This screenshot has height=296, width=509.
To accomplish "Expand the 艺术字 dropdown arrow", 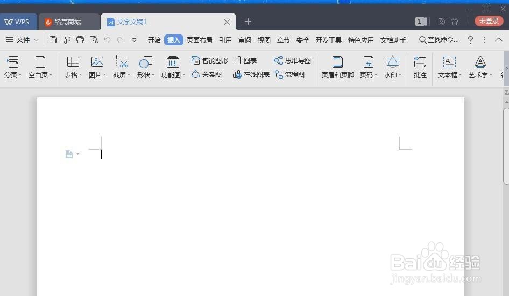I will point(491,75).
